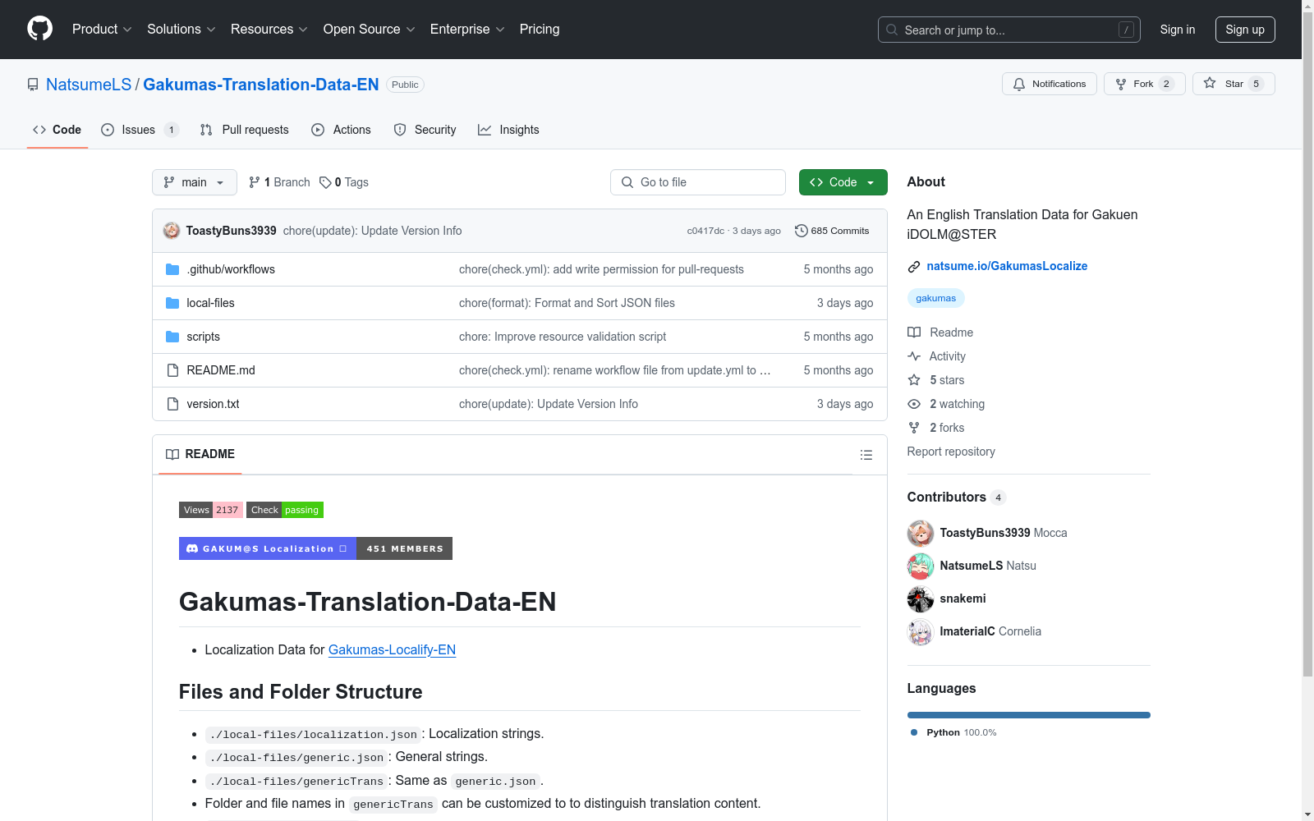1314x821 pixels.
Task: Expand the Solutions menu
Action: pos(181,30)
